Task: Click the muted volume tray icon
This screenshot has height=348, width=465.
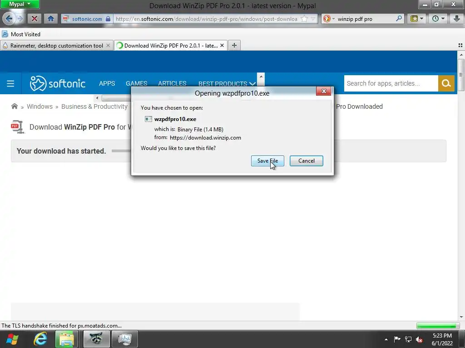Action: [x=419, y=339]
